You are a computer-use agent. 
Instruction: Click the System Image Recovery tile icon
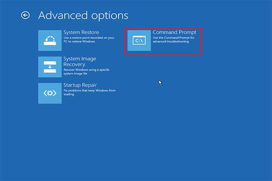point(50,67)
